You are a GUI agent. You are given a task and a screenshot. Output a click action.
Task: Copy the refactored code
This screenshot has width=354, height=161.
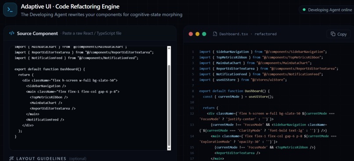point(339,34)
